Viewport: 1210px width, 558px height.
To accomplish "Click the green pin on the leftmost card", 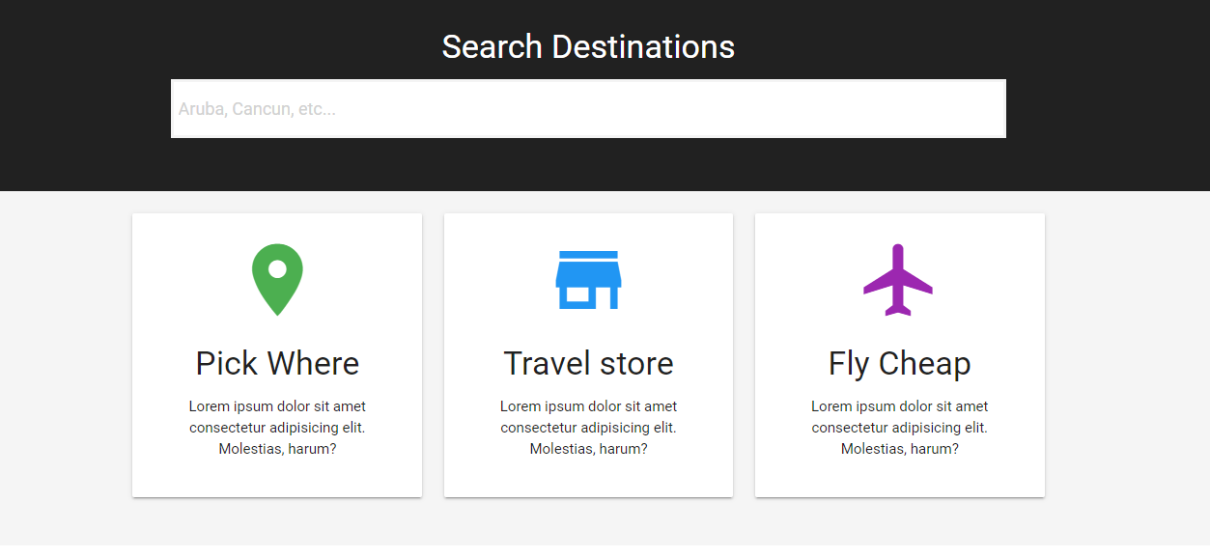I will coord(277,278).
